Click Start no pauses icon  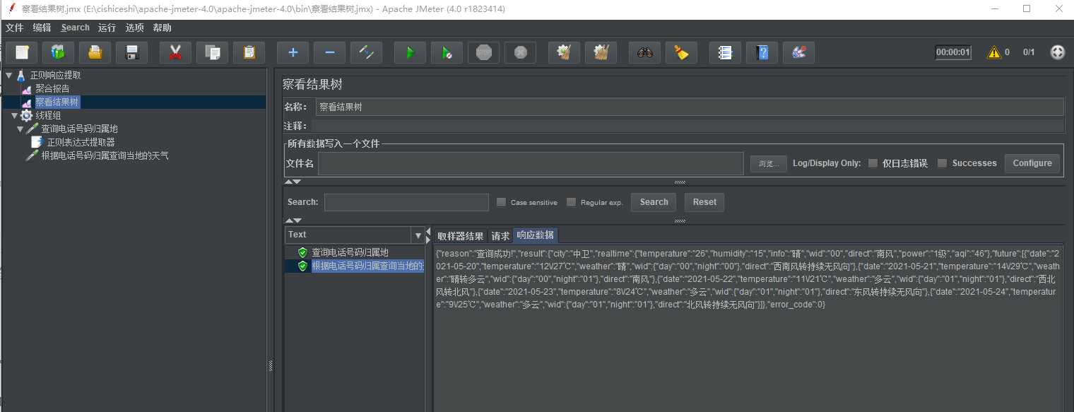tap(447, 52)
